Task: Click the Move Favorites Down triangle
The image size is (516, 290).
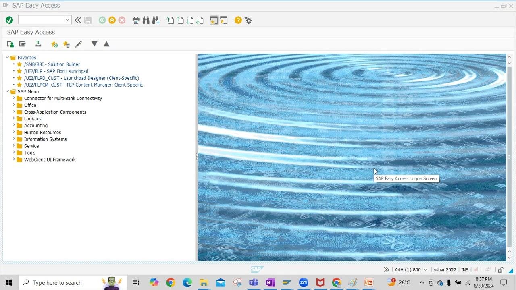Action: coord(94,43)
